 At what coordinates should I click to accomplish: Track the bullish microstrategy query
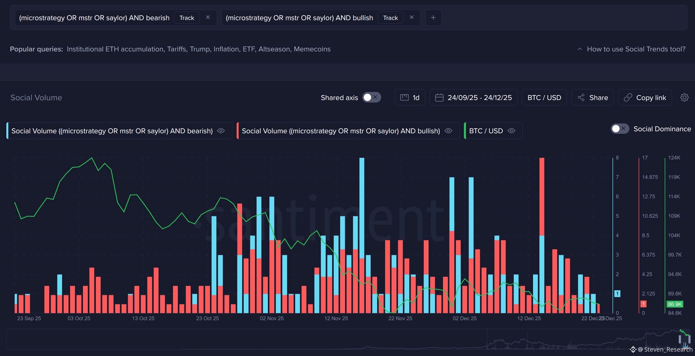[x=391, y=18]
